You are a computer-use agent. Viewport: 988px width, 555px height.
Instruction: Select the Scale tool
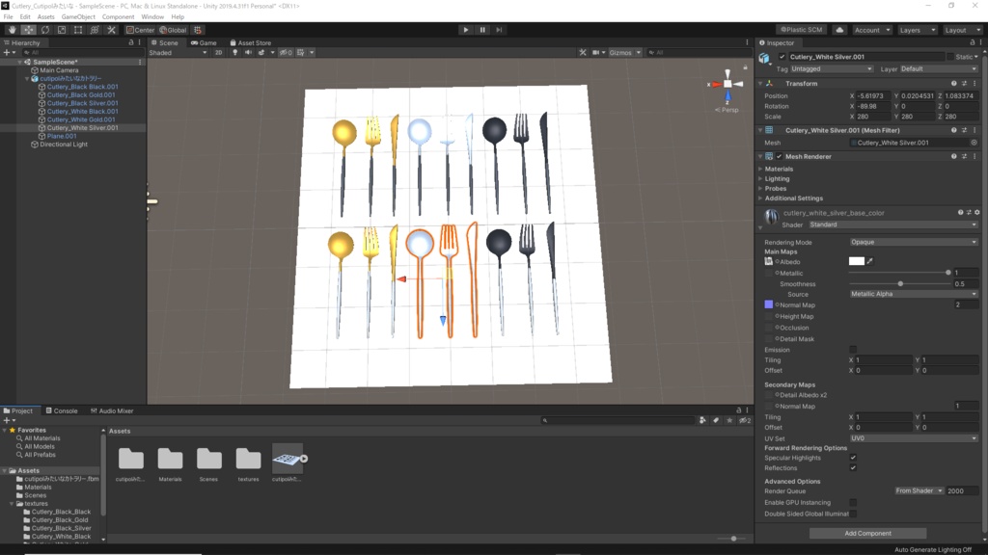60,30
